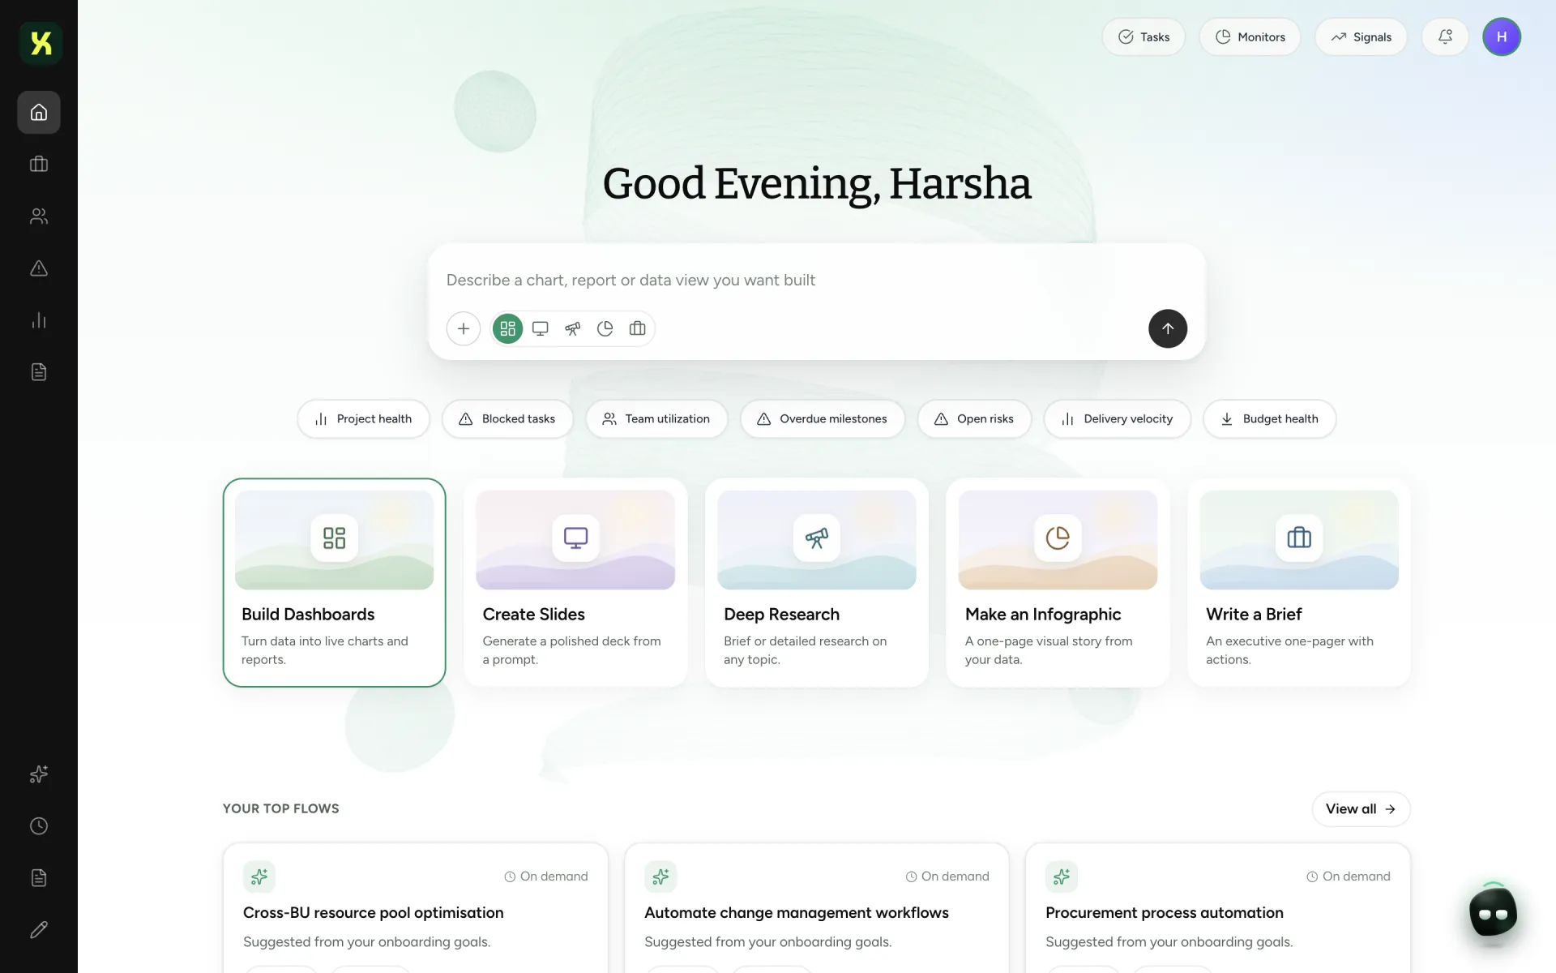Open the people icon in left sidebar
Screen dimensions: 1556x973
pos(39,216)
